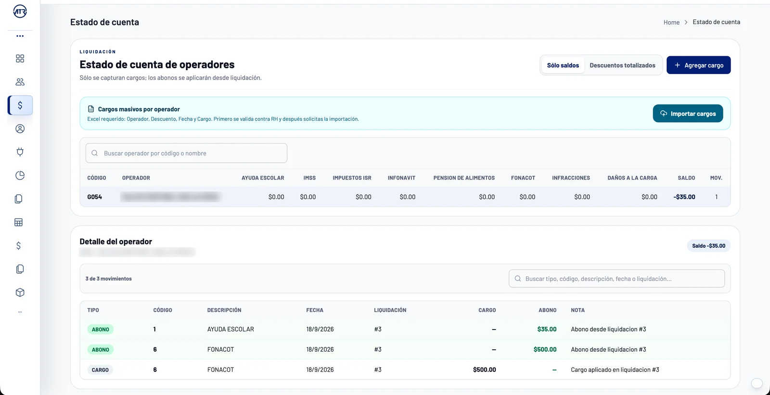Viewport: 770px width, 395px height.
Task: Select the highlighted dollar sign sidebar icon
Action: tap(20, 105)
